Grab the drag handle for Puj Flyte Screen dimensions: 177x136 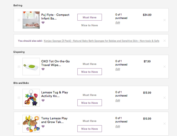pos(19,20)
